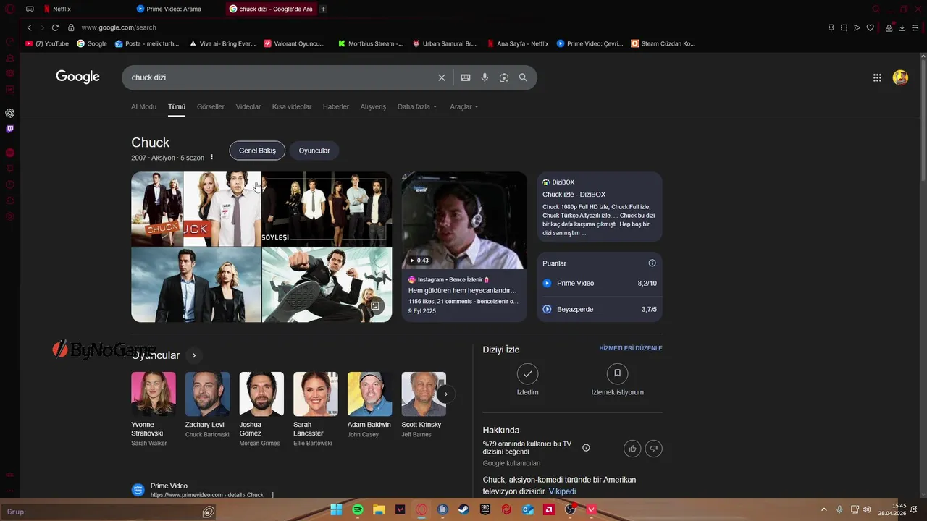Open the Vikipedi link
This screenshot has height=521, width=927.
[562, 491]
